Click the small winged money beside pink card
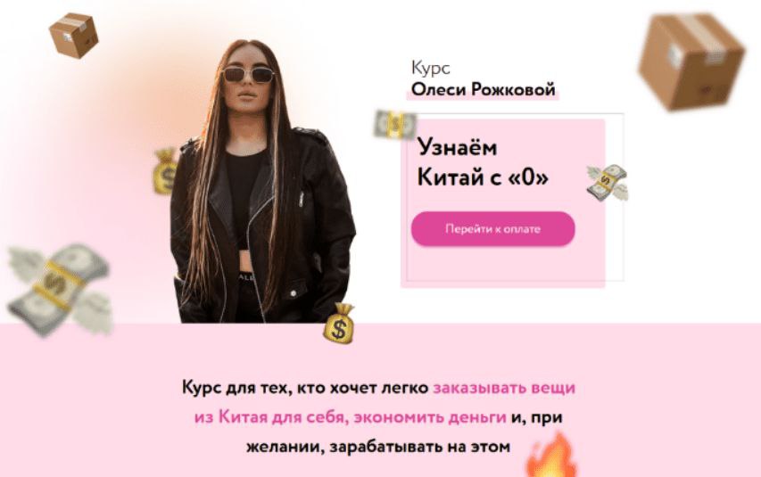This screenshot has height=477, width=761. coord(607,183)
